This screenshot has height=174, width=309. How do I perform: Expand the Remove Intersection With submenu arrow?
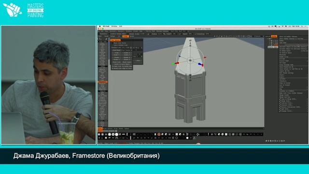[x=307, y=107]
